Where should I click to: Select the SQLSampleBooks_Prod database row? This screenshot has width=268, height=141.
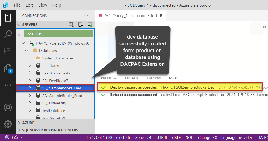(55, 95)
